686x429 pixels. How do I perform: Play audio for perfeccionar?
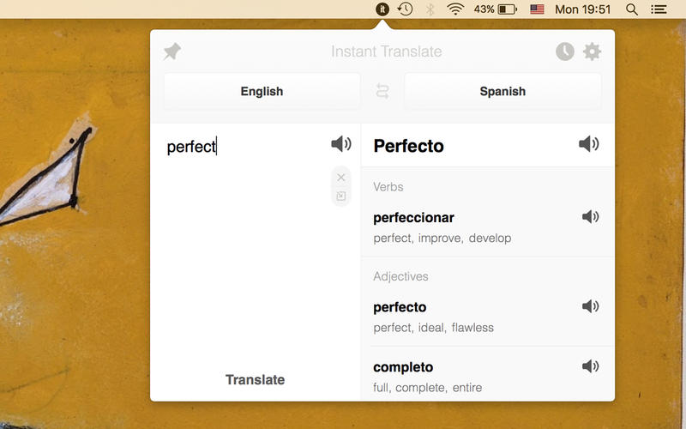[590, 217]
